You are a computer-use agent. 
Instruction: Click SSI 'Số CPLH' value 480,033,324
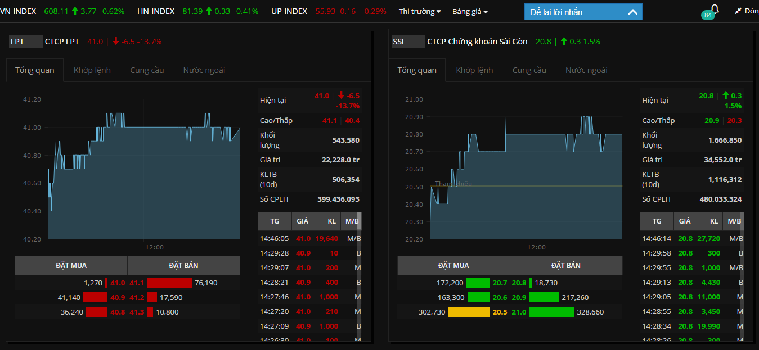point(721,199)
